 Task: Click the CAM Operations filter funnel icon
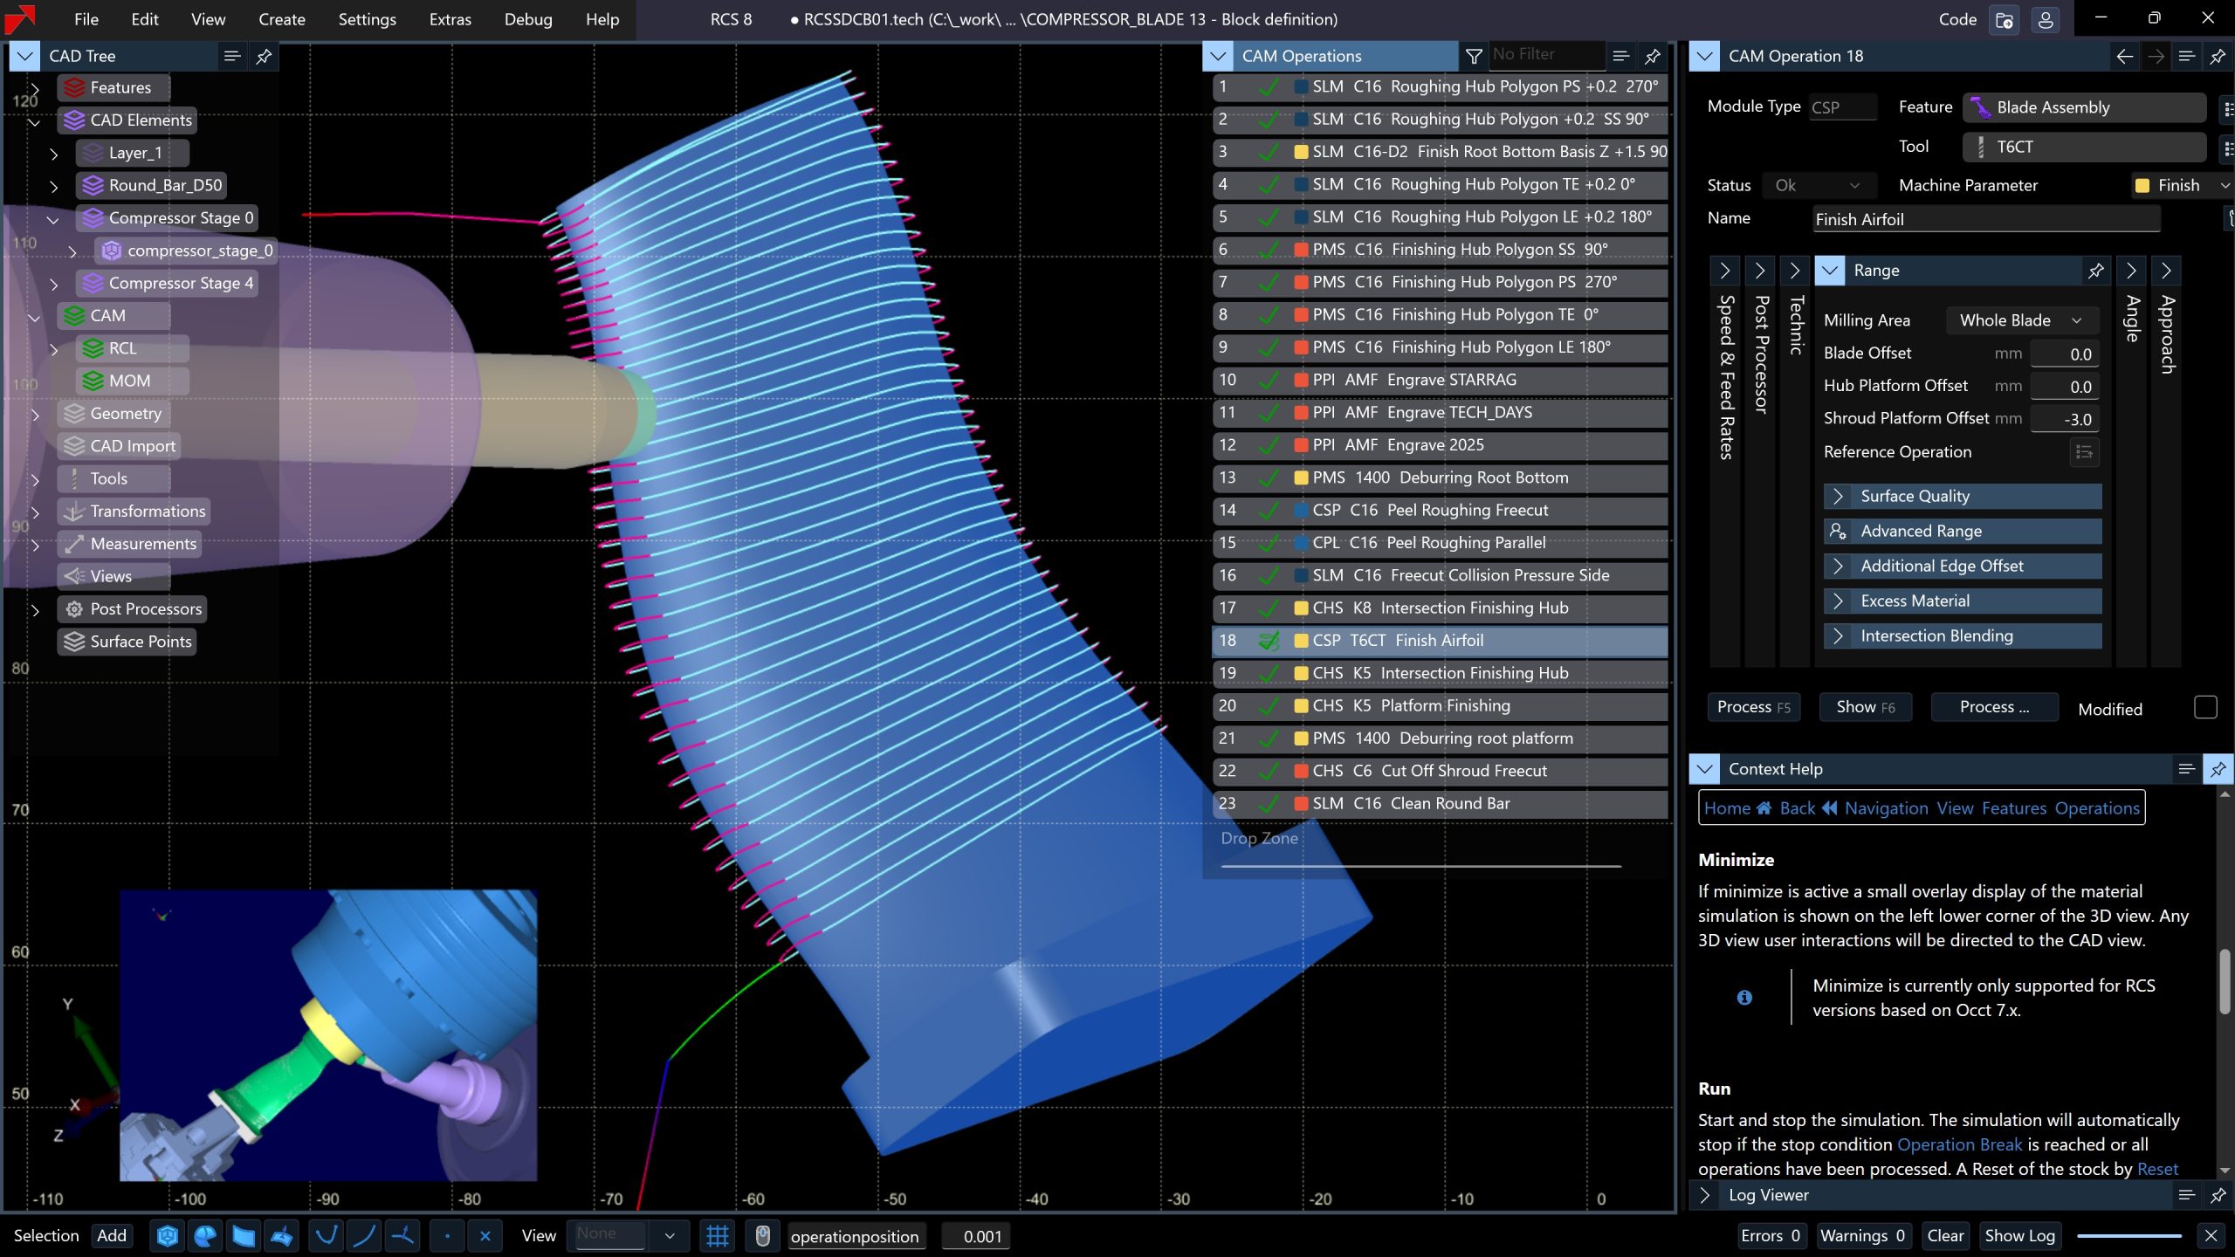tap(1474, 56)
